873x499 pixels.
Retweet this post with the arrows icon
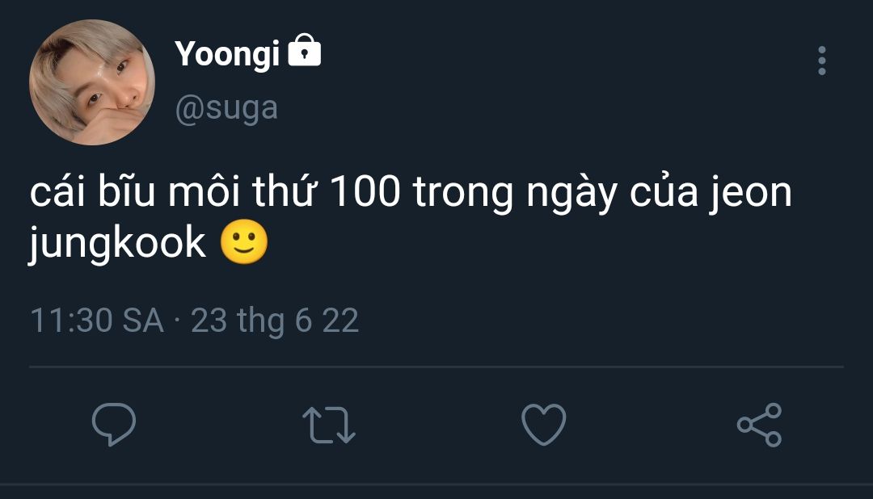click(x=328, y=425)
